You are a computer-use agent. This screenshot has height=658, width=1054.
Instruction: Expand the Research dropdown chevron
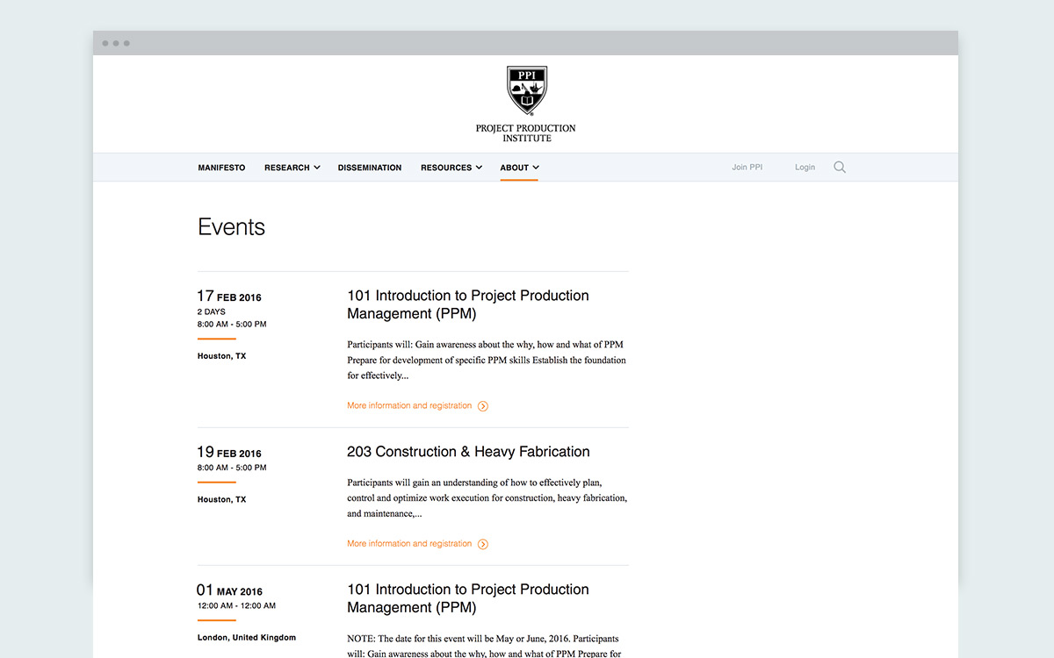point(317,168)
